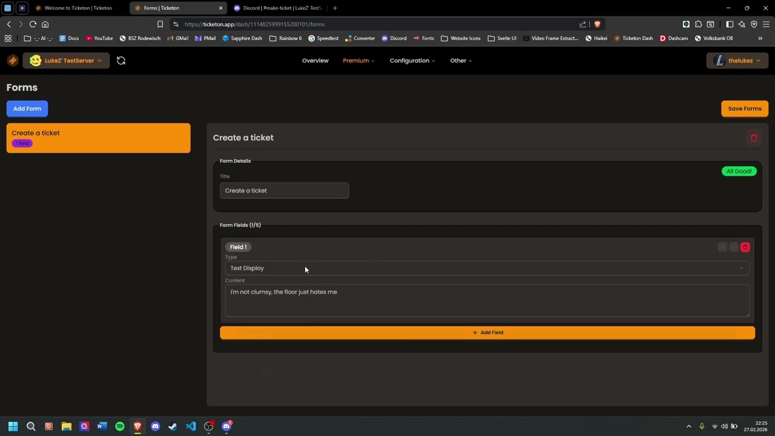Click the Form Fields (1/5) heading
Viewport: 775px width, 436px height.
click(240, 225)
